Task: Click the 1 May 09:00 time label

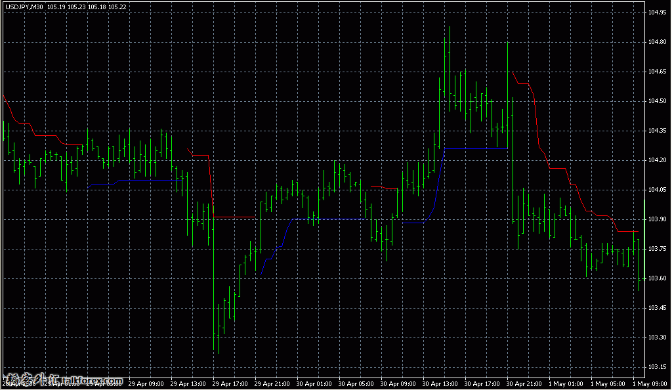Action: pyautogui.click(x=650, y=384)
